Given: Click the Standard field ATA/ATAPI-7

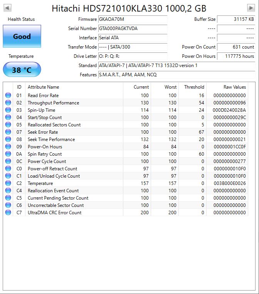Looking at the screenshot, I should tap(177, 66).
